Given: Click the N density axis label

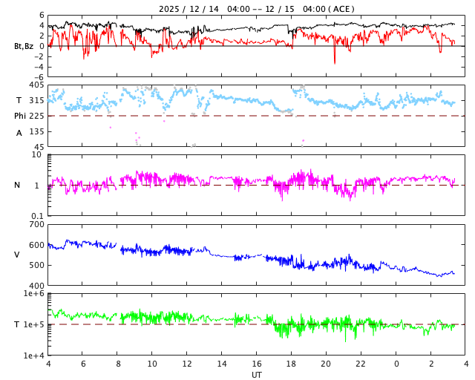Looking at the screenshot, I should coord(17,185).
